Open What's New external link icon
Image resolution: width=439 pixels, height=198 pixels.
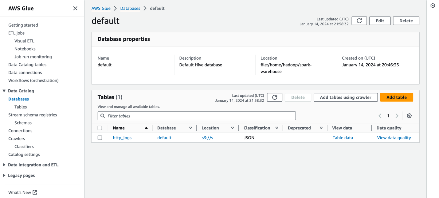pos(35,192)
